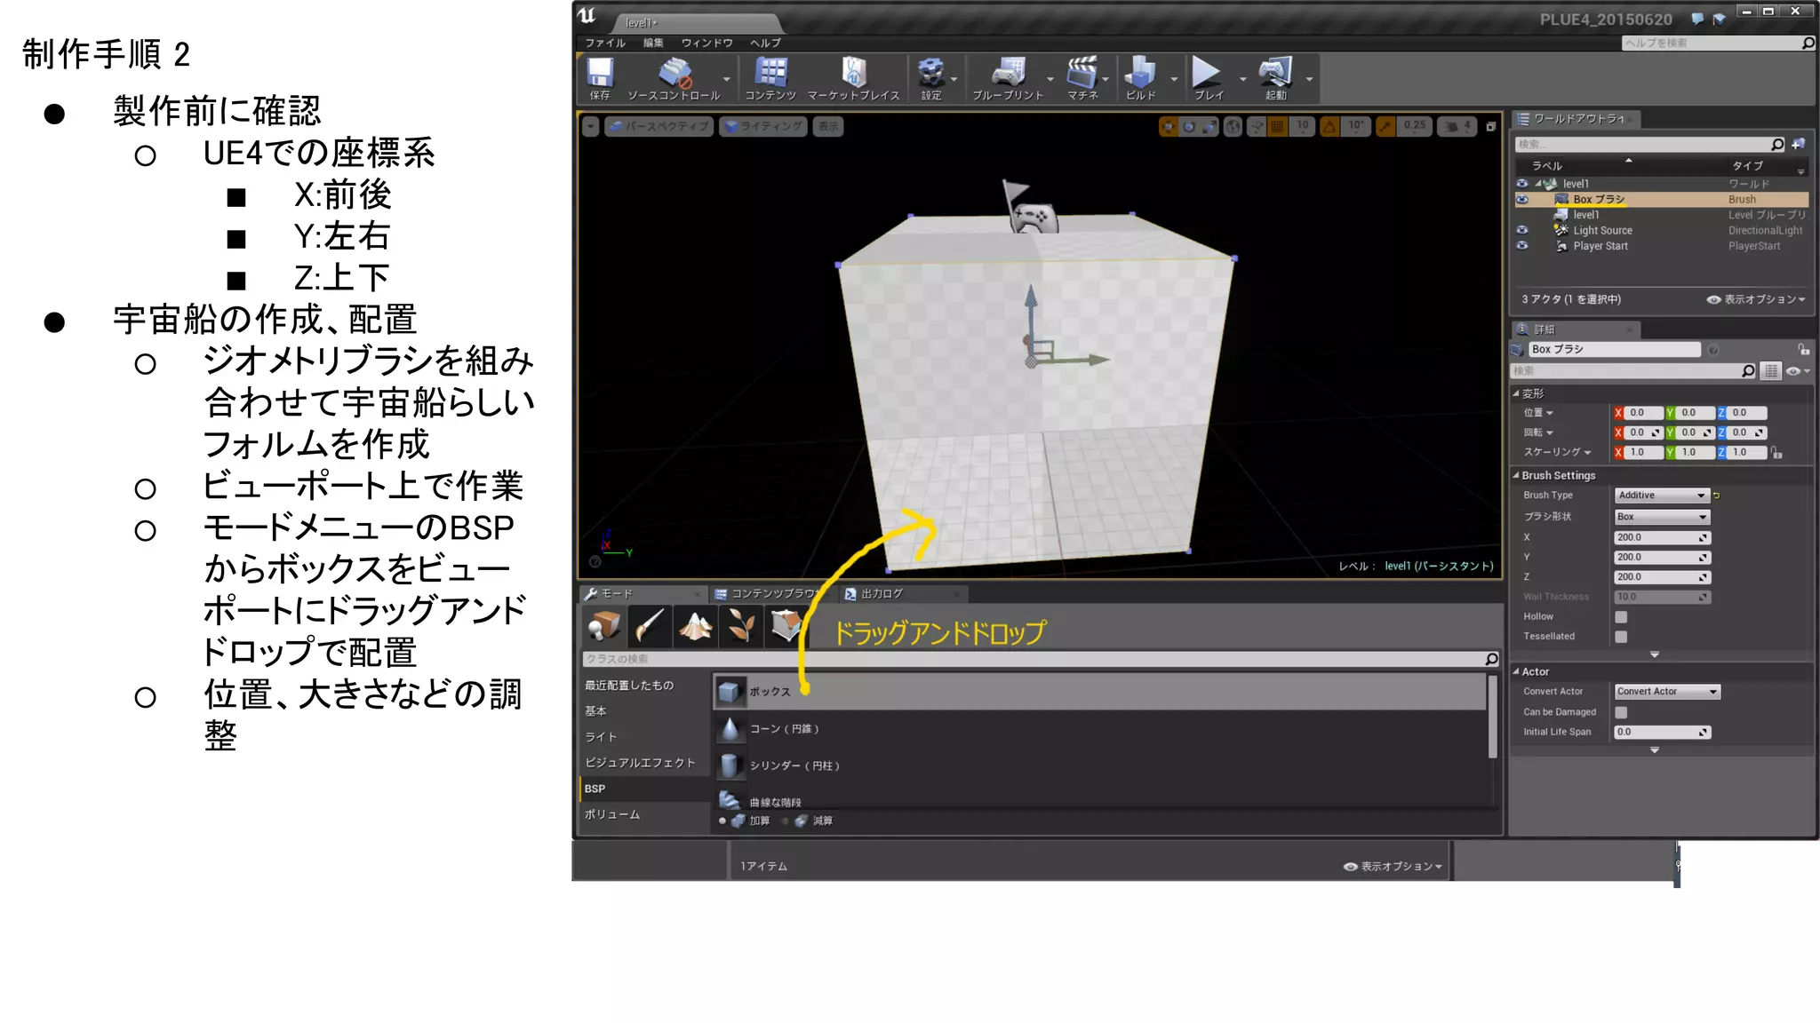This screenshot has height=1023, width=1820.
Task: Select the Landscape mountain mode icon
Action: 695,626
